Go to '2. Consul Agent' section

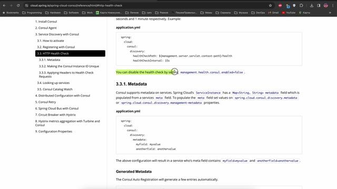click(x=46, y=28)
